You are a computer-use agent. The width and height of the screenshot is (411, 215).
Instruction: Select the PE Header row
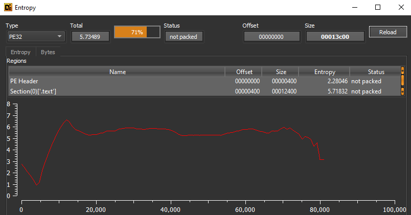tap(117, 81)
